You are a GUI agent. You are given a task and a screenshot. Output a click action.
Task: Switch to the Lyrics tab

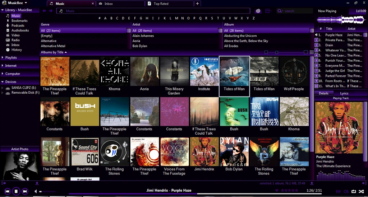pyautogui.click(x=344, y=93)
